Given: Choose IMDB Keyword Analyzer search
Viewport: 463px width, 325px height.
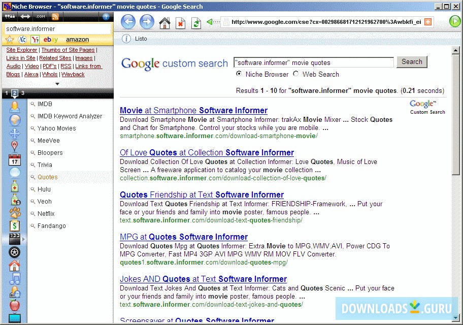Looking at the screenshot, I should pos(70,116).
